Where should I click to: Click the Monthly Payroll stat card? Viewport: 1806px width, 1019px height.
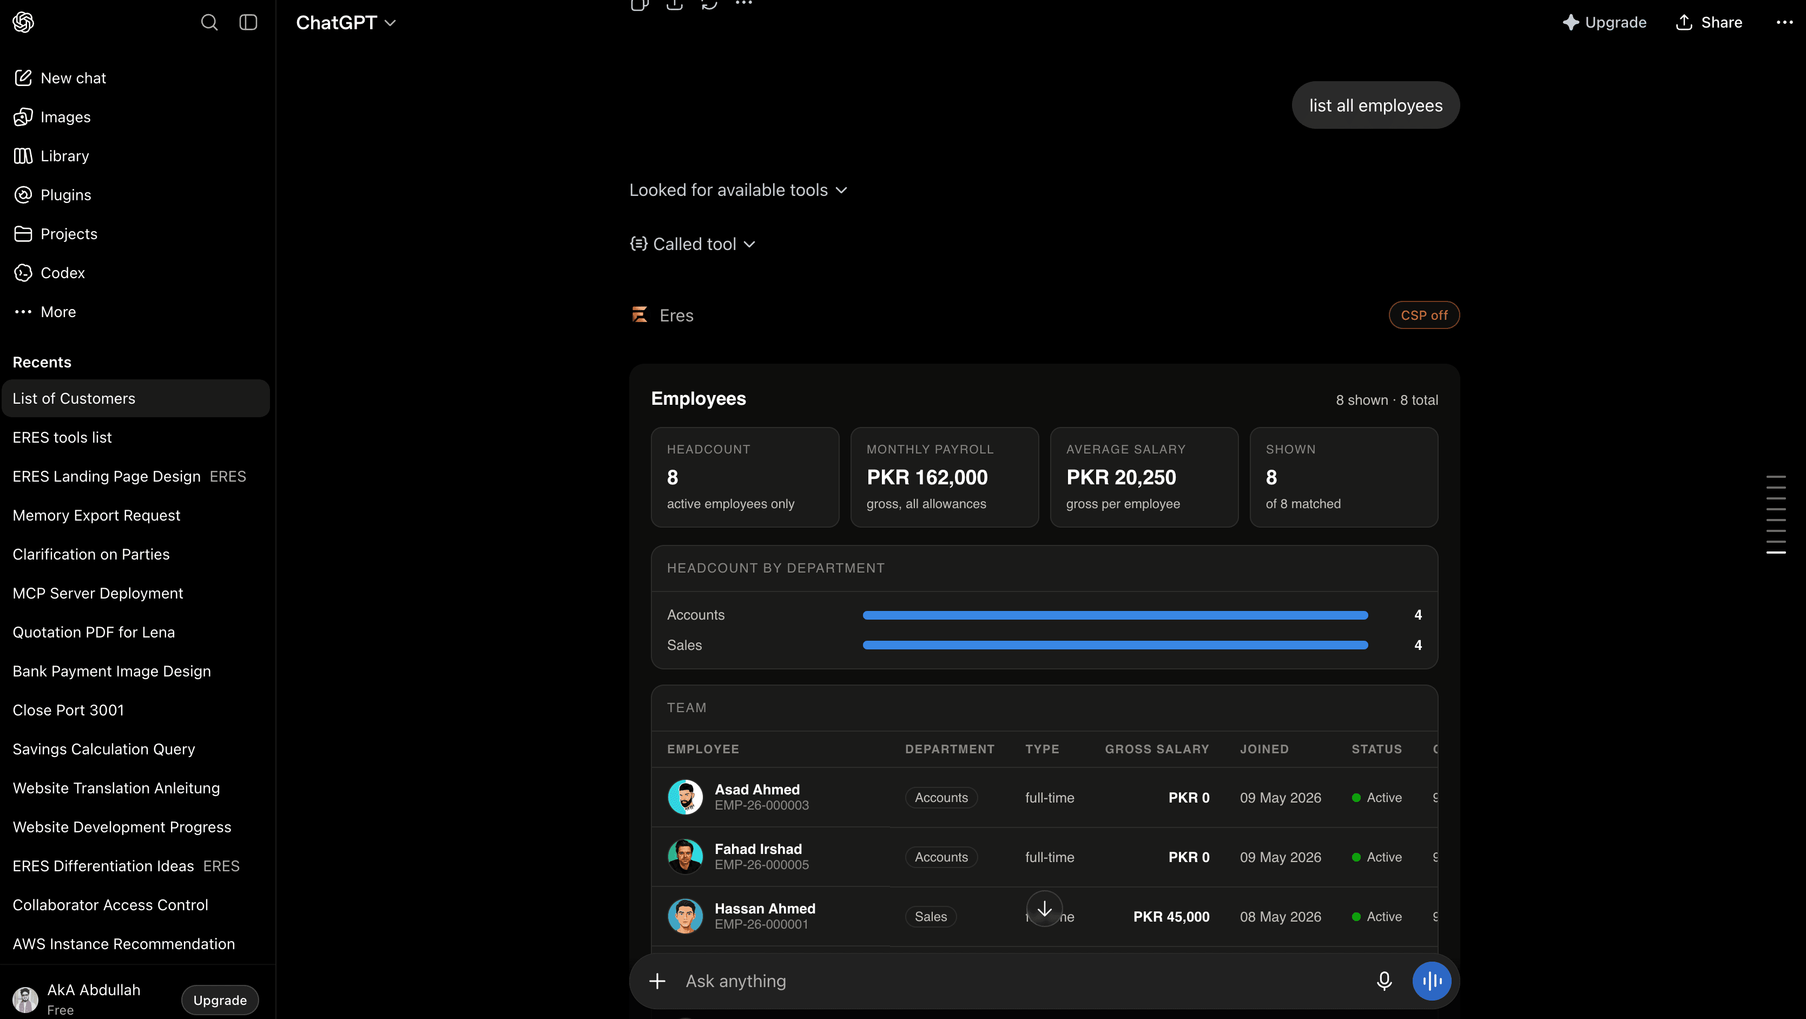click(944, 477)
